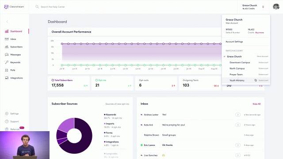283x159 pixels.
Task: Click the Buy more credits link
Action: click(260, 33)
